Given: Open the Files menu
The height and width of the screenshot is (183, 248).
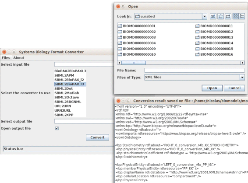Looking at the screenshot, I should pyautogui.click(x=6, y=58).
